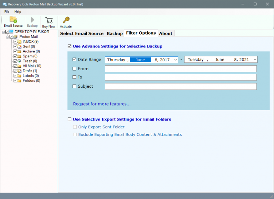
Task: Open the File menu
Action: pos(7,12)
